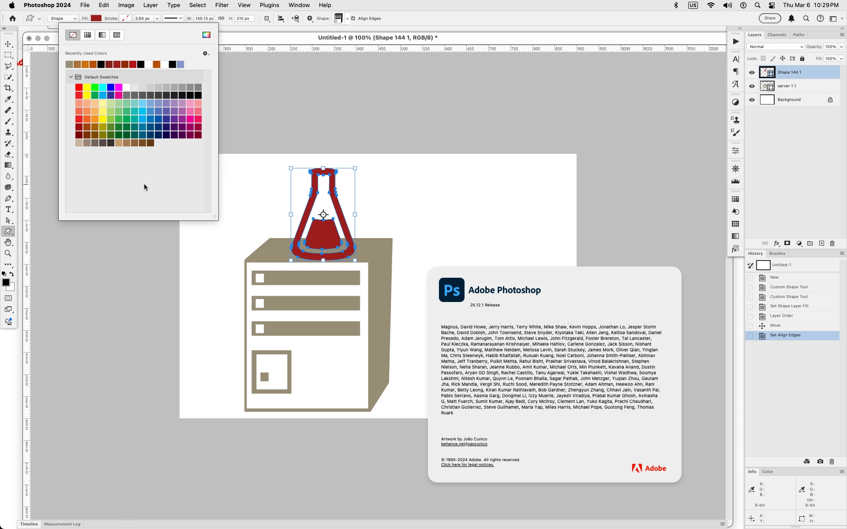Select the Zoom tool
Viewport: 847px width, 529px height.
pyautogui.click(x=8, y=253)
